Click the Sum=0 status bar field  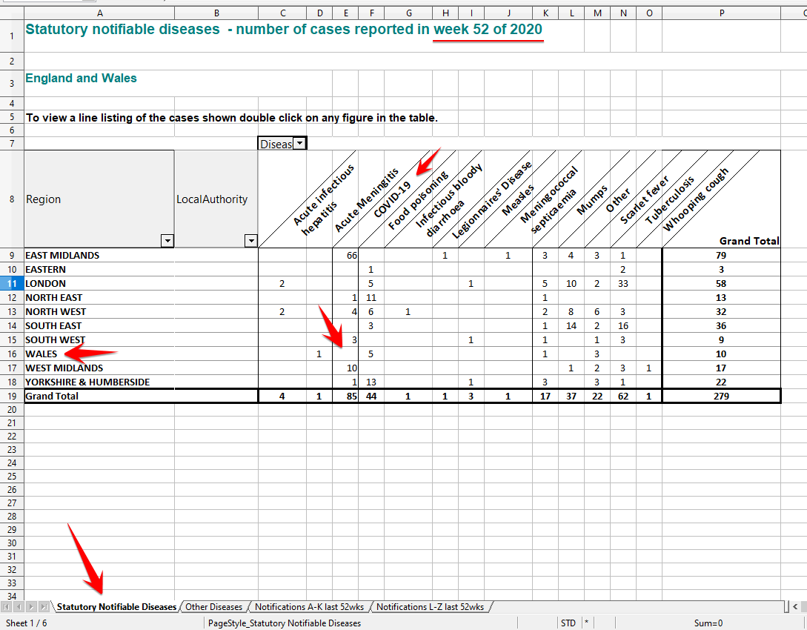pyautogui.click(x=708, y=623)
